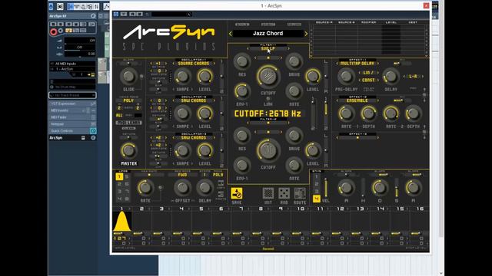Click the Filter-1 CUTOFF knob
Image resolution: width=492 pixels, height=276 pixels.
coord(268,76)
